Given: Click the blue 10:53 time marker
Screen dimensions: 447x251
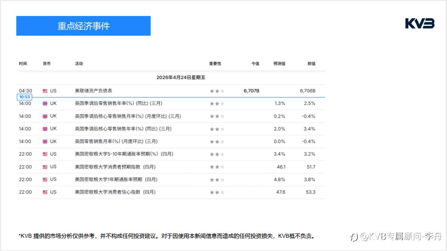Looking at the screenshot, I should click(x=24, y=97).
